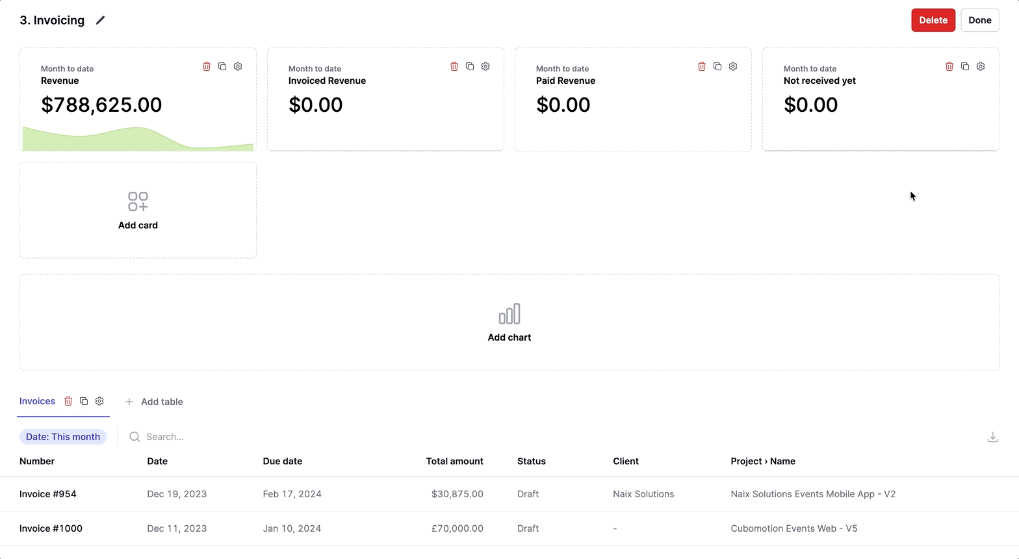
Task: Click the pencil icon to rename dashboard
Action: click(x=100, y=20)
